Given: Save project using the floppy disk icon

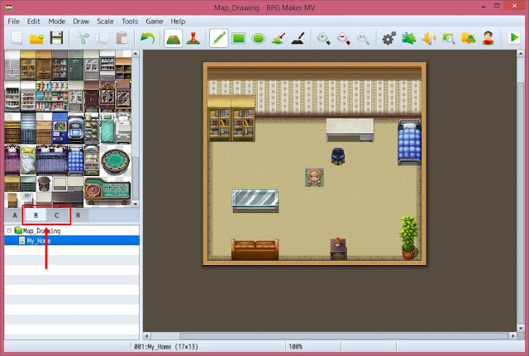Looking at the screenshot, I should pyautogui.click(x=57, y=38).
